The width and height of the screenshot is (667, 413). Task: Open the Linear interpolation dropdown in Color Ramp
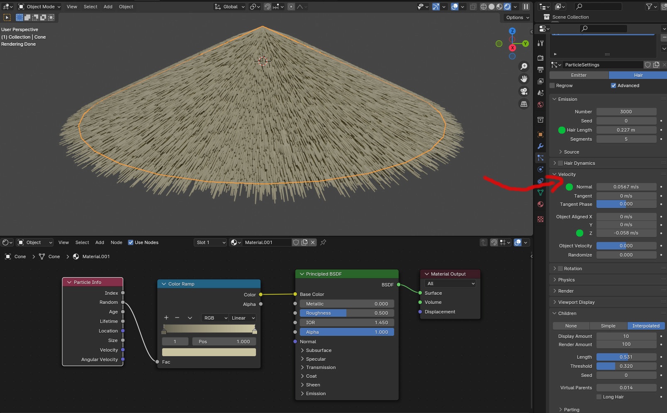pyautogui.click(x=243, y=318)
